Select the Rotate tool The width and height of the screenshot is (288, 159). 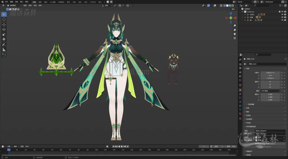pos(4,29)
